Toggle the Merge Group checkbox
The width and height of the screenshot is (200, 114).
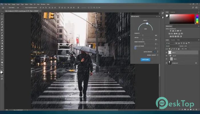click(158, 55)
